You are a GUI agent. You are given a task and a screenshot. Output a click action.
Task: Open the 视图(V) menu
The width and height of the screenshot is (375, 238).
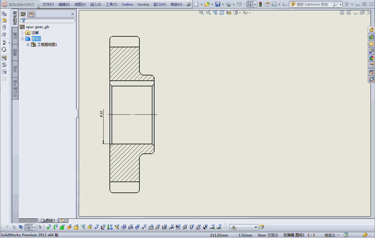[x=80, y=4]
